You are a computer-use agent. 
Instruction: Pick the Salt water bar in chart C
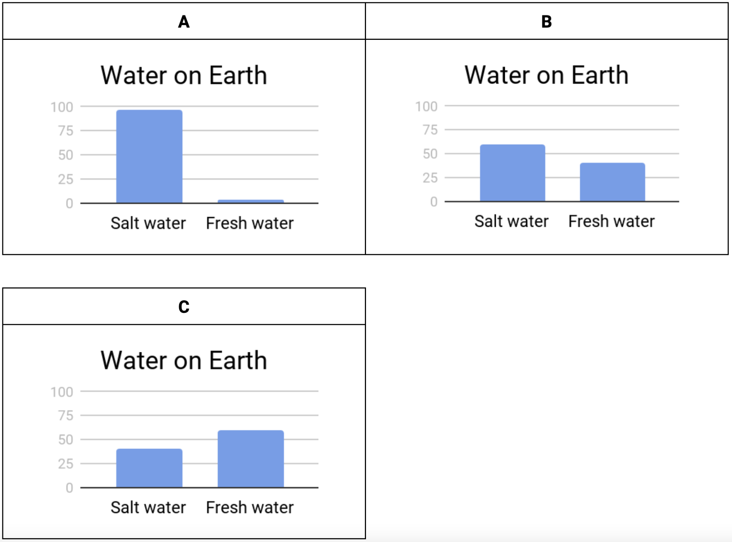149,468
